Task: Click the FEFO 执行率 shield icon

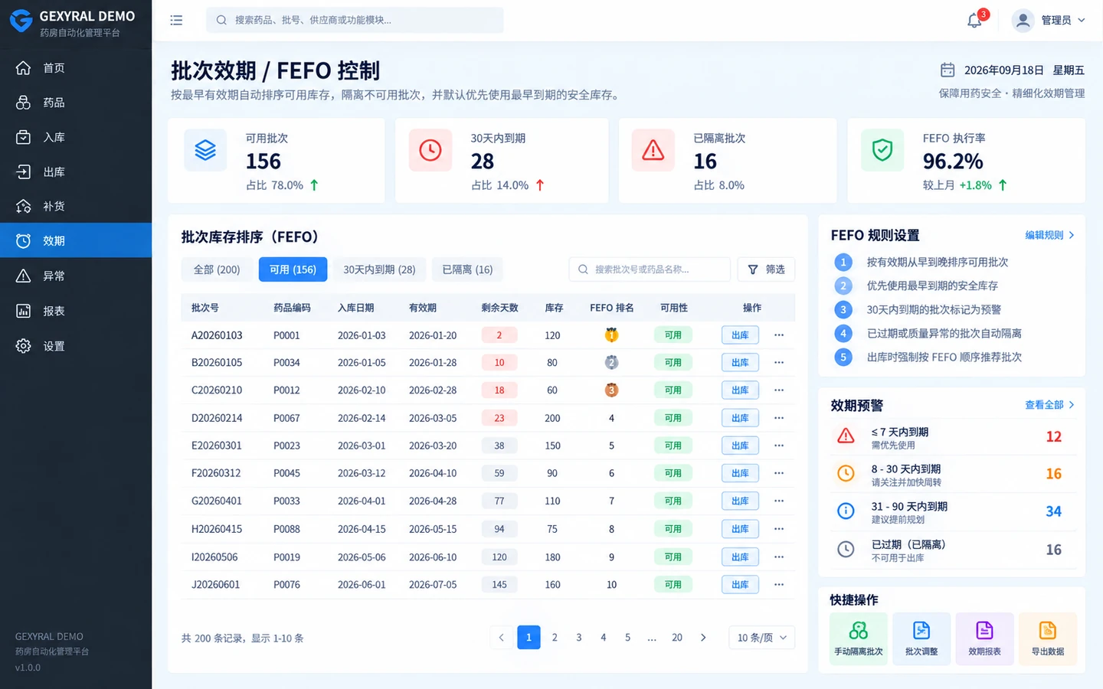Action: coord(882,150)
